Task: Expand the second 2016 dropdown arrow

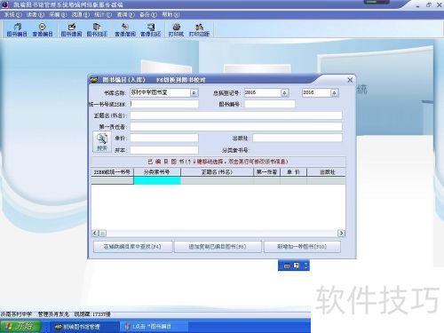Action: coord(334,93)
